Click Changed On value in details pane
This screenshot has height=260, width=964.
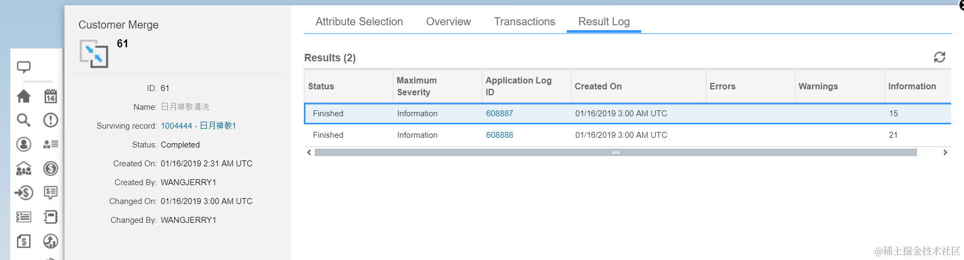(207, 201)
